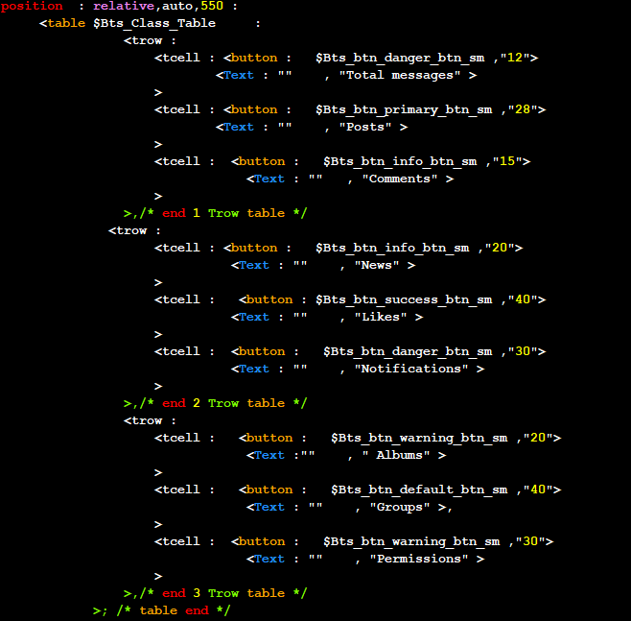This screenshot has height=621, width=631.
Task: Click the comment 'end 1 Trow table'
Action: tap(223, 213)
